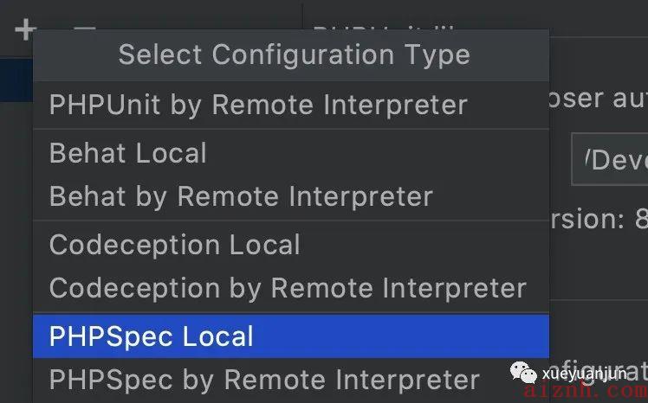Click the partially visible configuration label

[x=599, y=371]
